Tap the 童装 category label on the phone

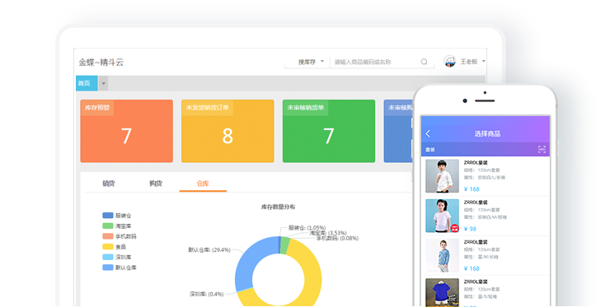(430, 150)
